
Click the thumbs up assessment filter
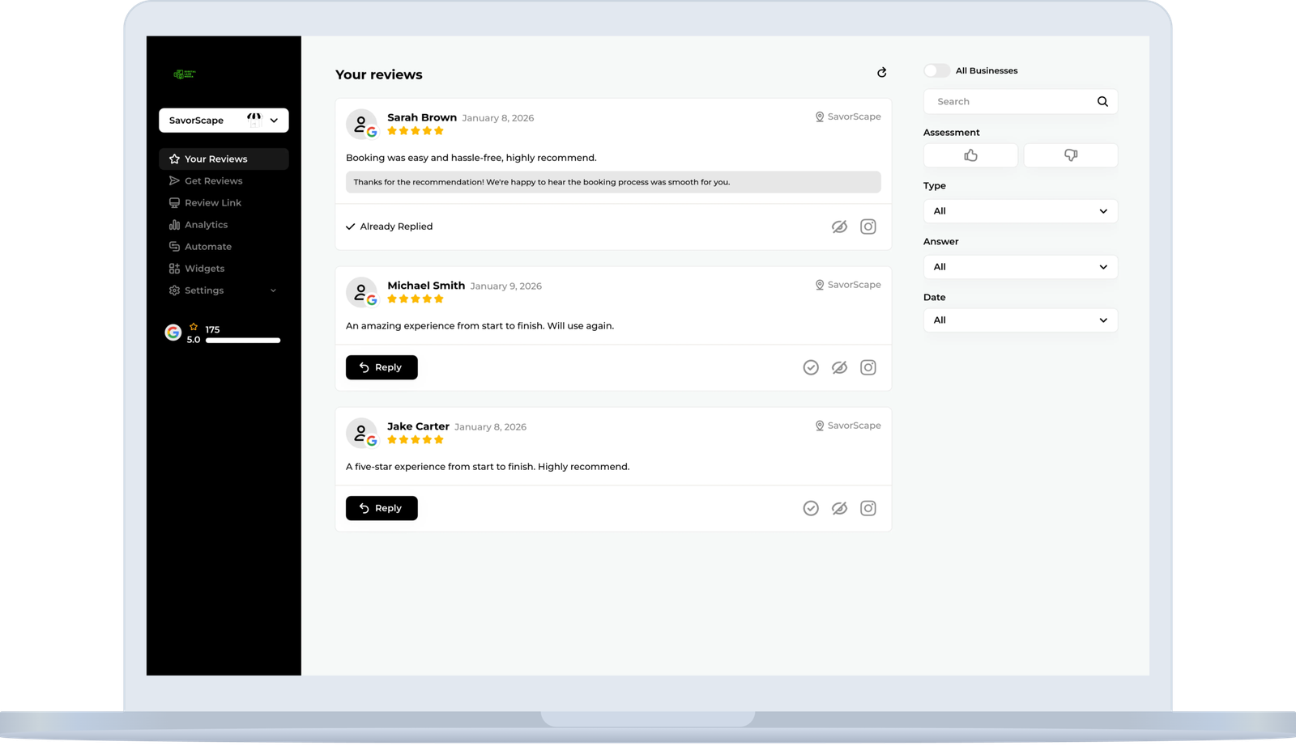pos(970,155)
